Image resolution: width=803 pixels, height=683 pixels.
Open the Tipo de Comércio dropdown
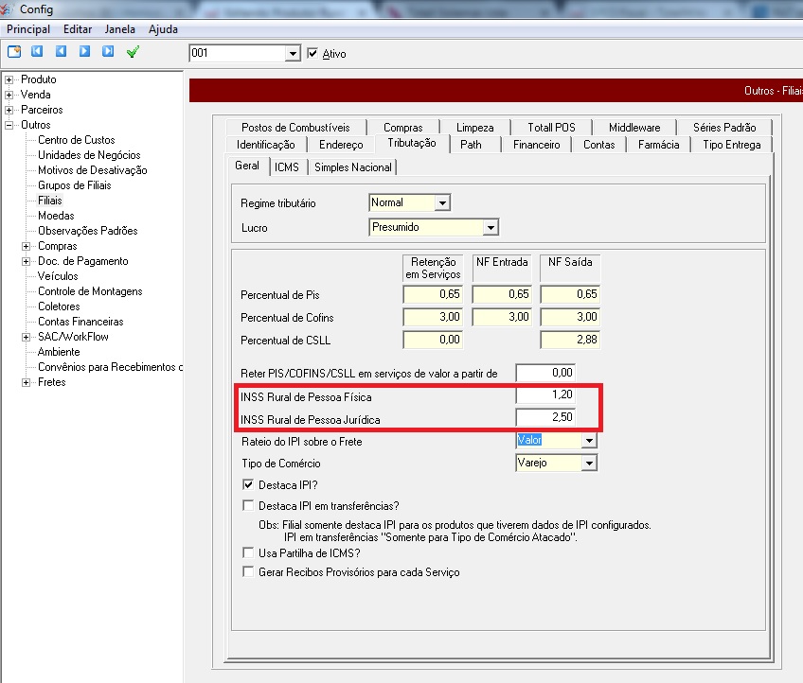(x=589, y=463)
